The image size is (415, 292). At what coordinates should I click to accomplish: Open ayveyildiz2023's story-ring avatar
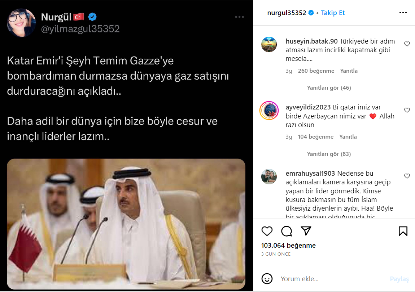coord(269,111)
